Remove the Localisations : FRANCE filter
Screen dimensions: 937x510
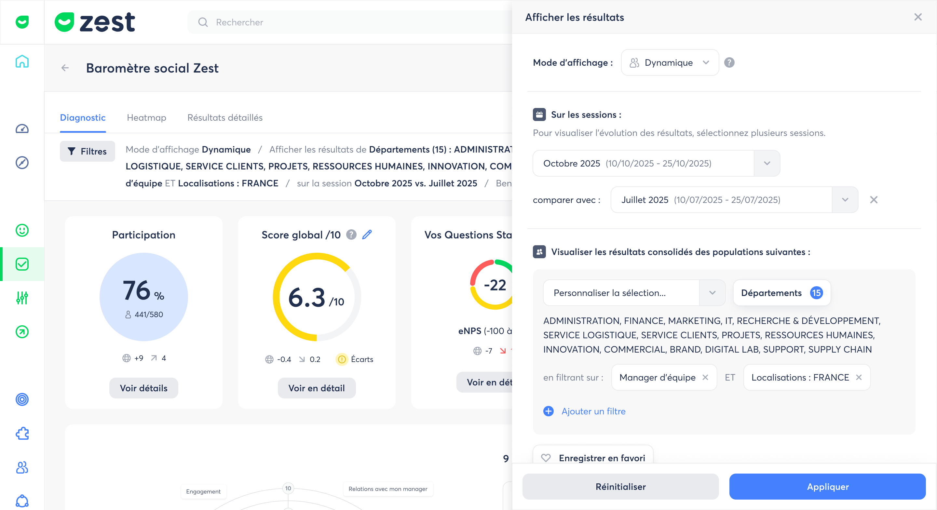(x=859, y=377)
